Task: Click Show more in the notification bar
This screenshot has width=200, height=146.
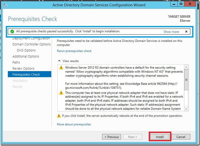Action: tap(171, 31)
